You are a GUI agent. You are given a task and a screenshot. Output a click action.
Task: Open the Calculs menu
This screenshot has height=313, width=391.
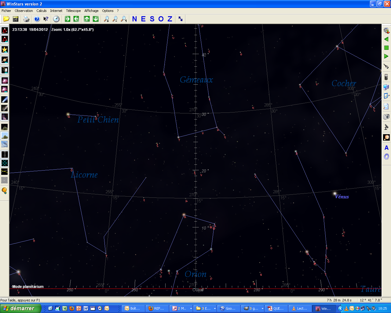click(x=42, y=11)
